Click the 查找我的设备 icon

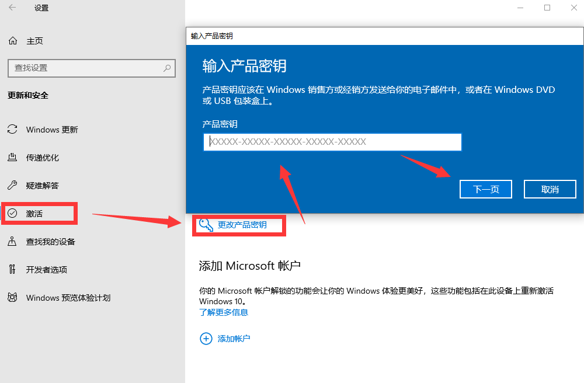(12, 242)
